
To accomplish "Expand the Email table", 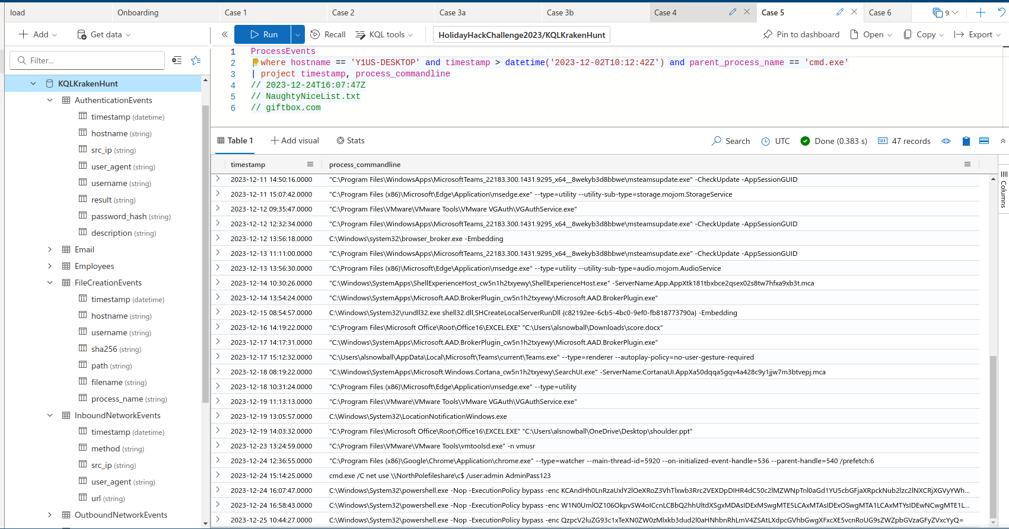I will [x=50, y=249].
